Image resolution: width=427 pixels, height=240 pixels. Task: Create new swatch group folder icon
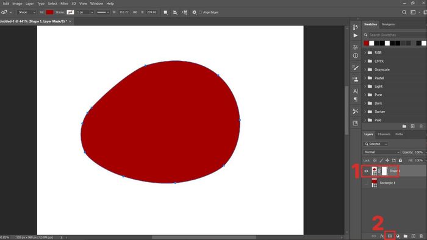pos(404,126)
